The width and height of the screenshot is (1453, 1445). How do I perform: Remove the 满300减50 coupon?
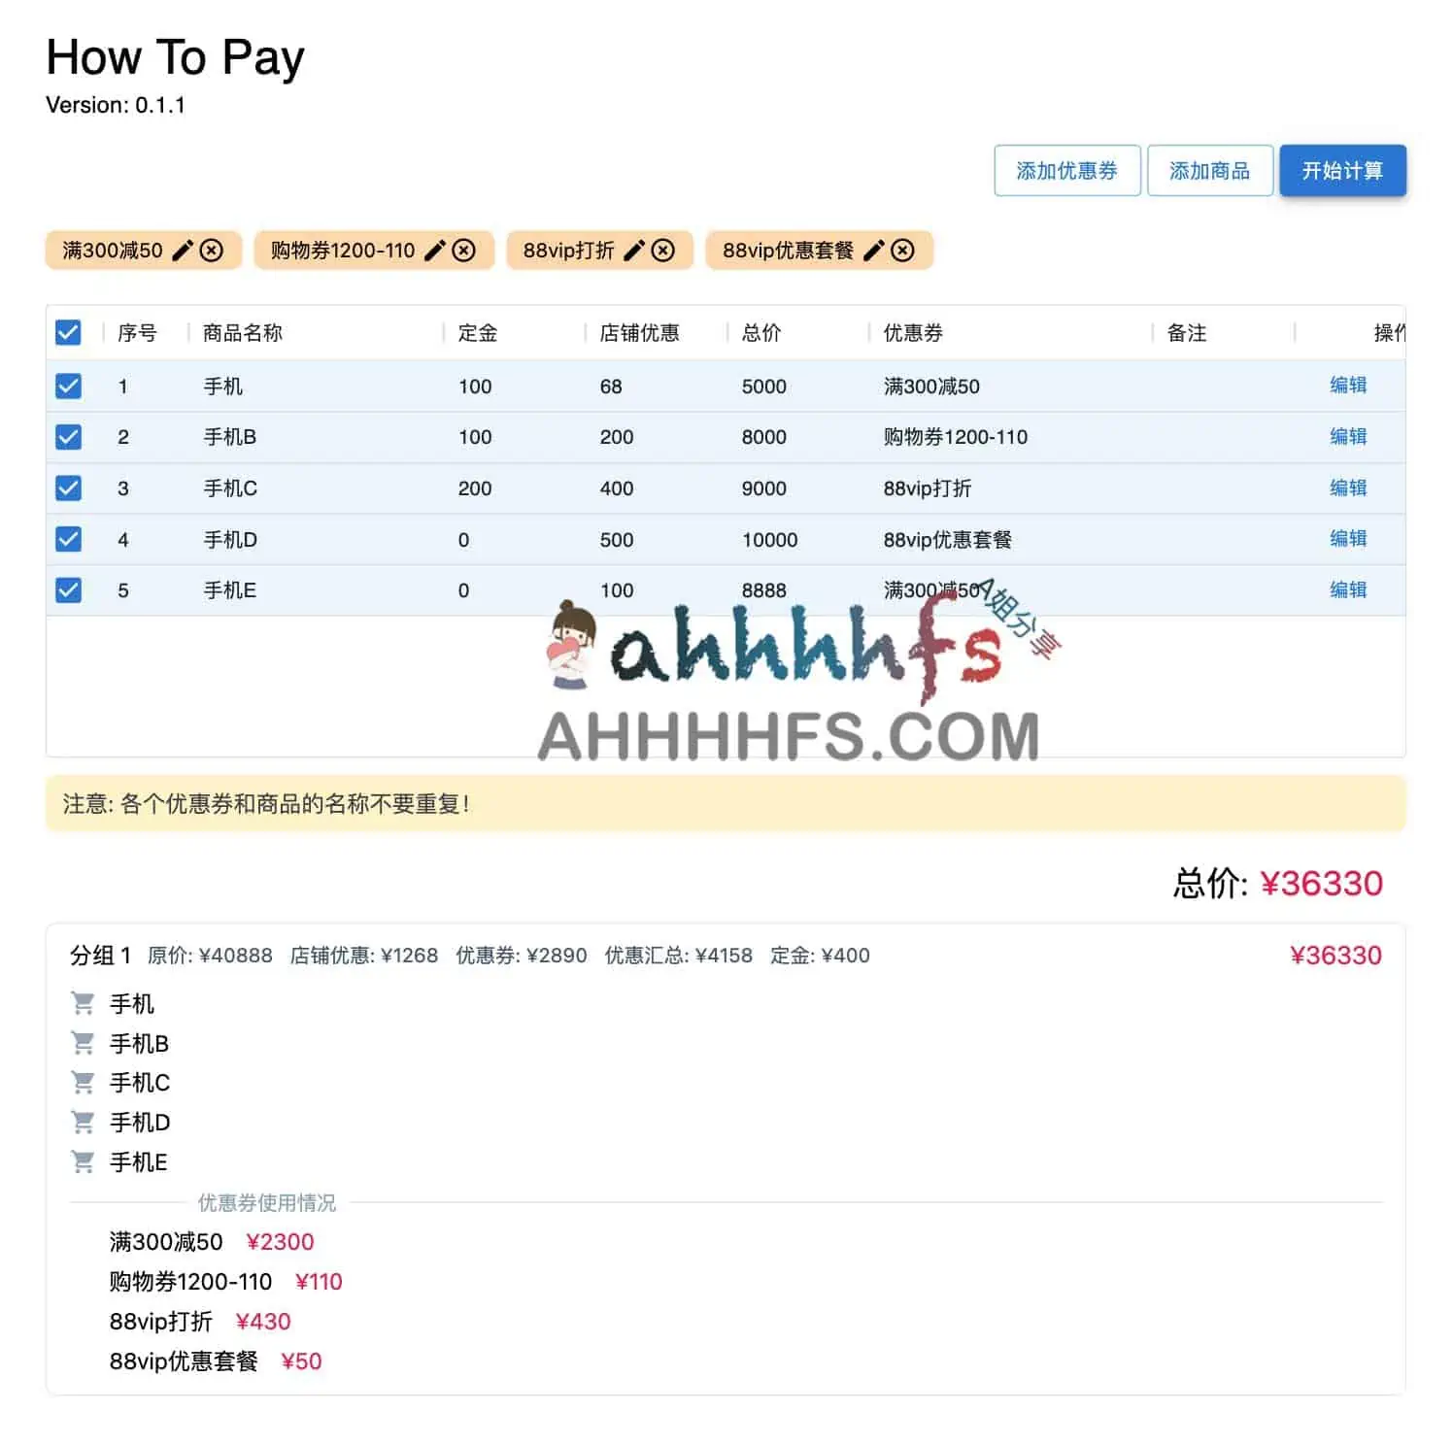tap(212, 250)
